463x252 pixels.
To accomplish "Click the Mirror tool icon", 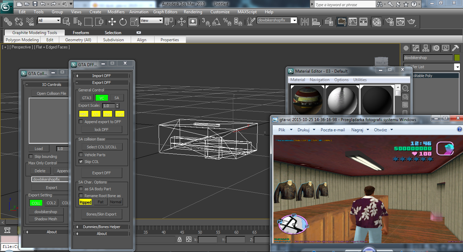I will point(305,22).
